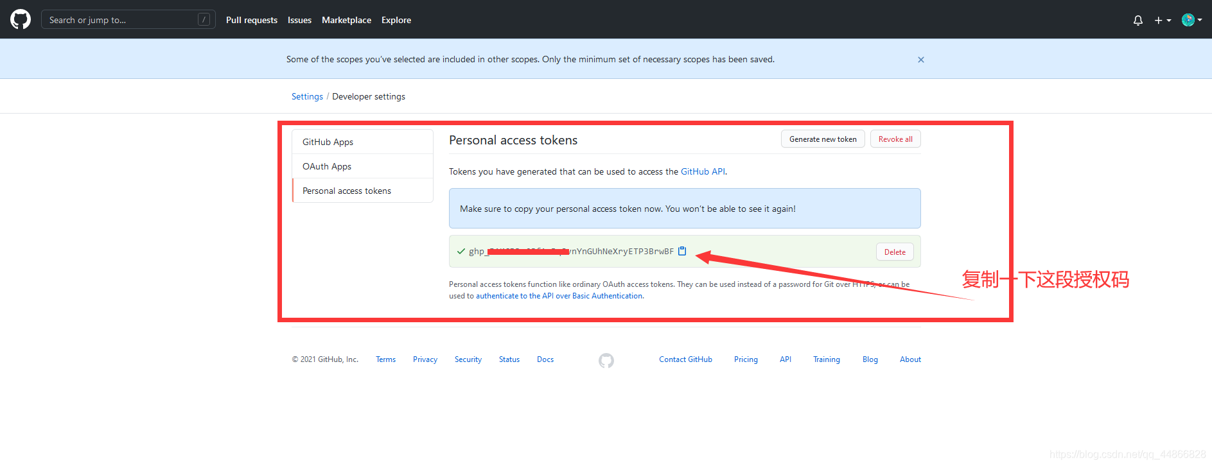Click the ghp_ token text
The image size is (1212, 466).
(571, 251)
